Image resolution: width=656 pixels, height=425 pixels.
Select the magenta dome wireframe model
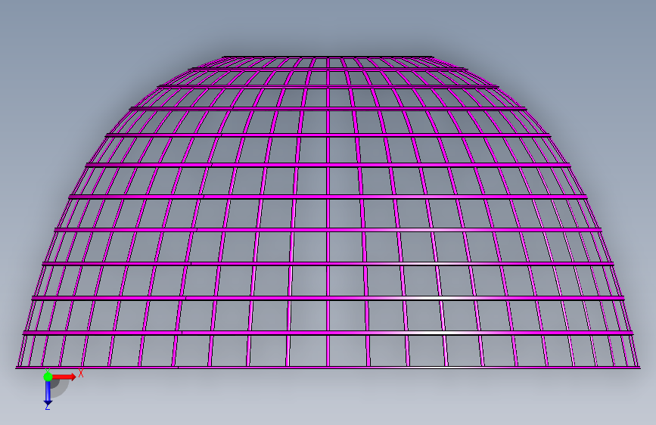(328, 212)
